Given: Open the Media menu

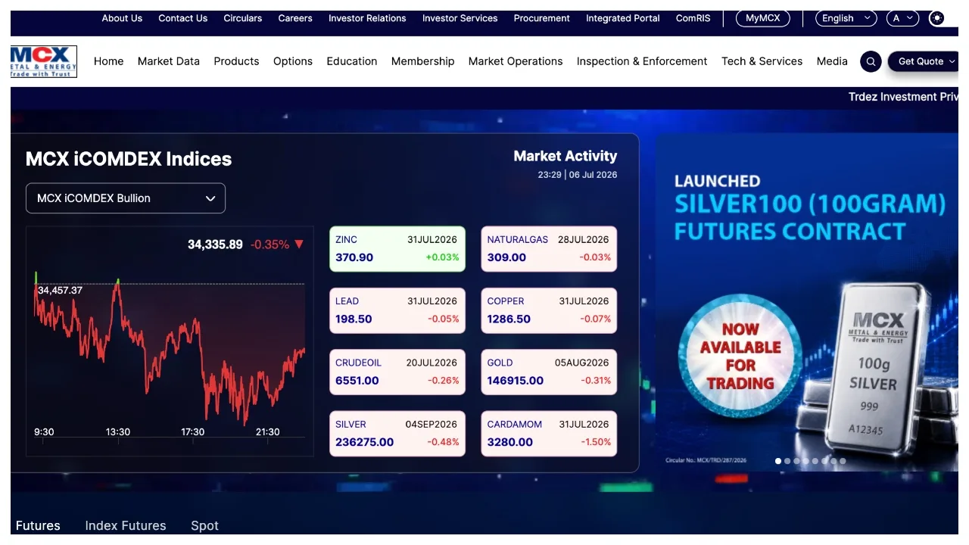Looking at the screenshot, I should (x=832, y=61).
